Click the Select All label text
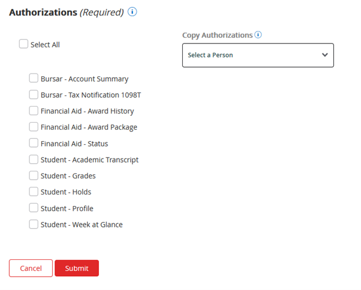This screenshot has width=361, height=290. point(45,45)
